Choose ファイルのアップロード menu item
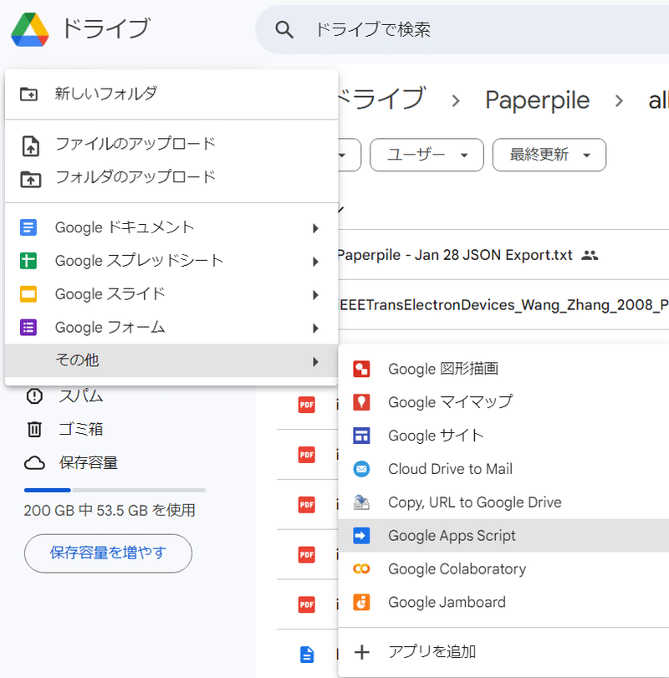This screenshot has height=678, width=669. tap(171, 144)
